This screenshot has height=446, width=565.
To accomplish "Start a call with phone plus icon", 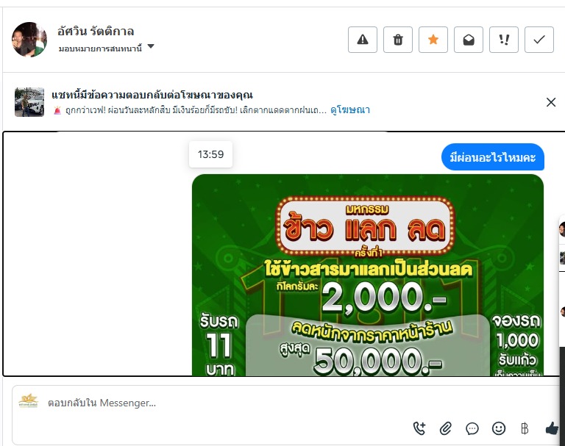I will [x=419, y=428].
